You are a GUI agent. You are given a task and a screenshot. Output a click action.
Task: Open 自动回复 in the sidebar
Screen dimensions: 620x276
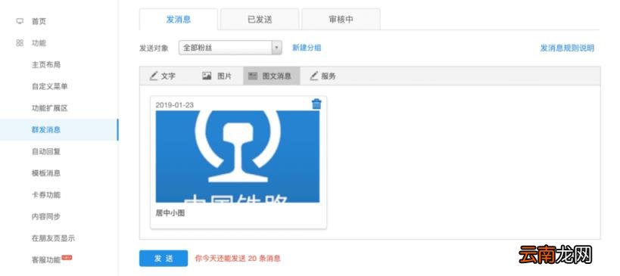(46, 151)
